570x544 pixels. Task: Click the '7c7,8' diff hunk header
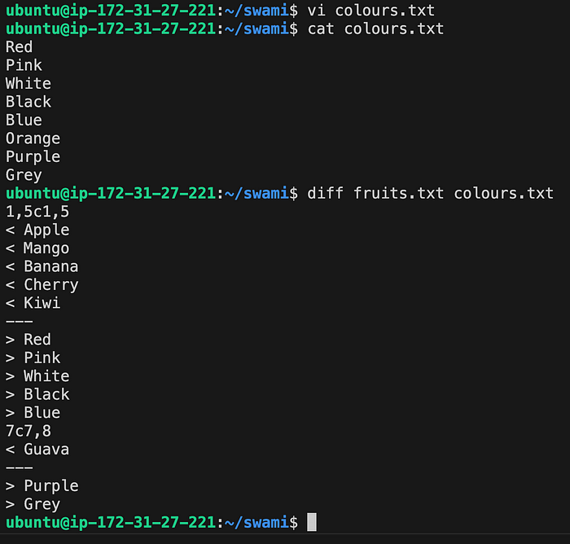tap(28, 431)
